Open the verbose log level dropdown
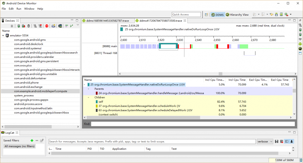This screenshot has height=163, width=303. pyautogui.click(x=265, y=142)
